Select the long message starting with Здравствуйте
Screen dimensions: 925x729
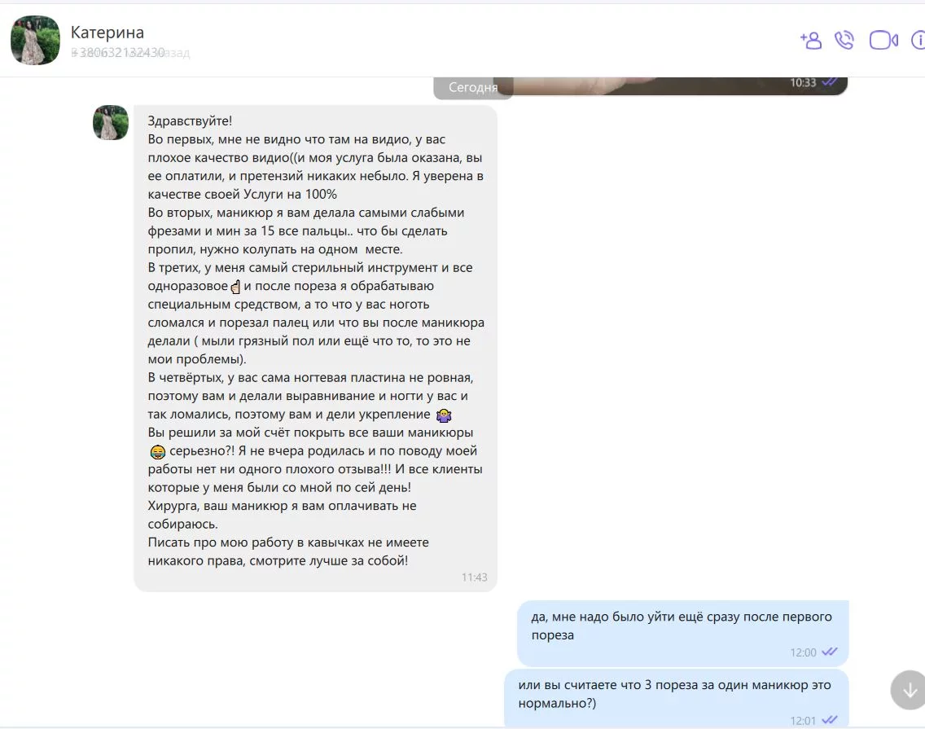point(315,349)
